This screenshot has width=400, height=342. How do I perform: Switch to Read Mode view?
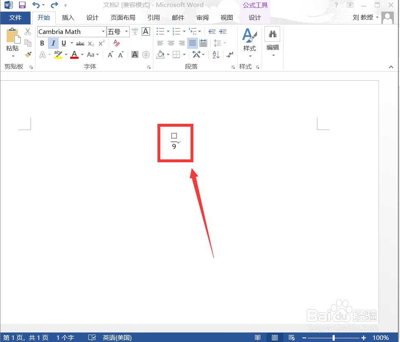click(x=258, y=337)
